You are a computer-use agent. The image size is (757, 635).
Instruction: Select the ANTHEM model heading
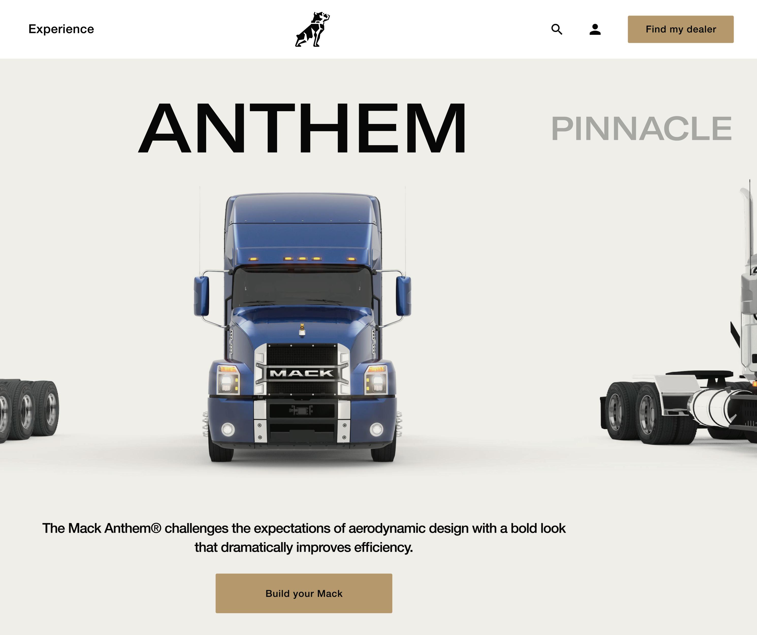click(x=302, y=128)
